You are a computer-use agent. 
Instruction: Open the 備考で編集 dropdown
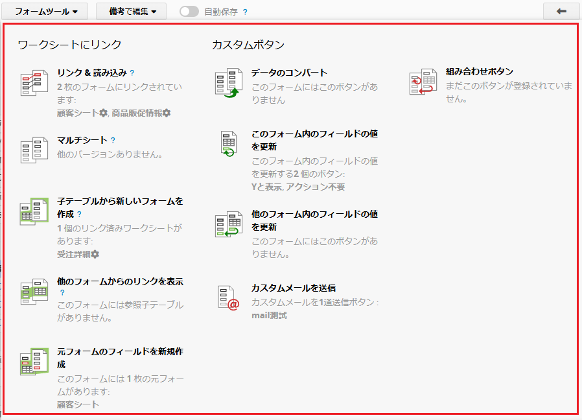(132, 12)
